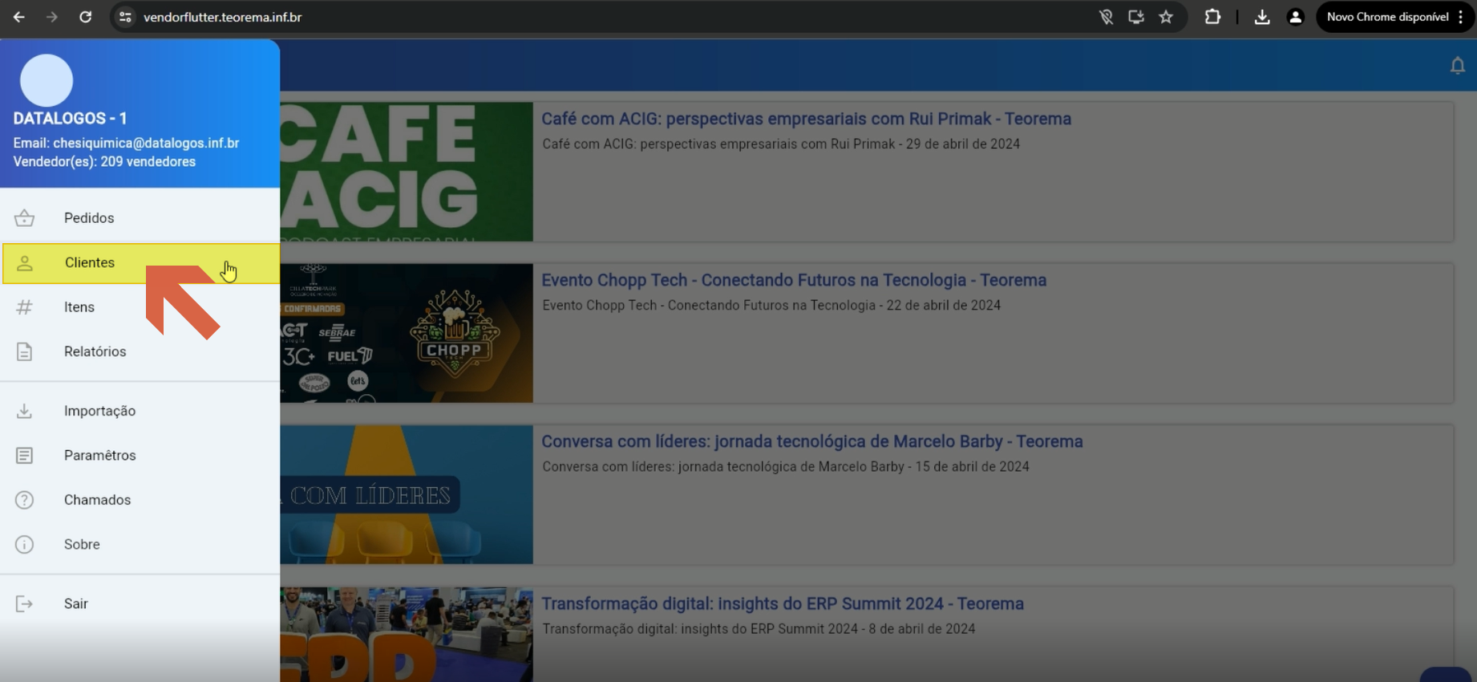Click the Importação download-arrow icon
The image size is (1477, 682).
tap(25, 411)
